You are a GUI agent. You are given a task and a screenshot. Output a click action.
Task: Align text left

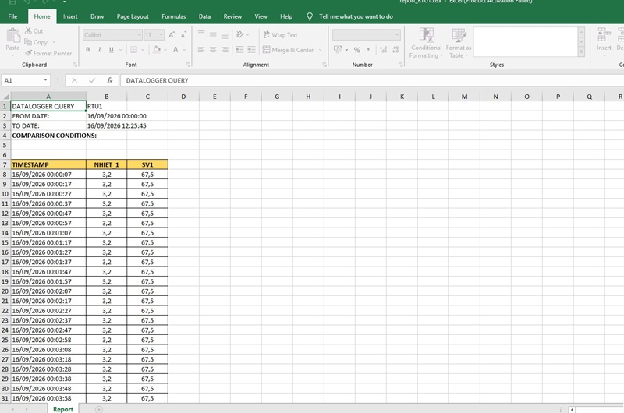(x=201, y=50)
